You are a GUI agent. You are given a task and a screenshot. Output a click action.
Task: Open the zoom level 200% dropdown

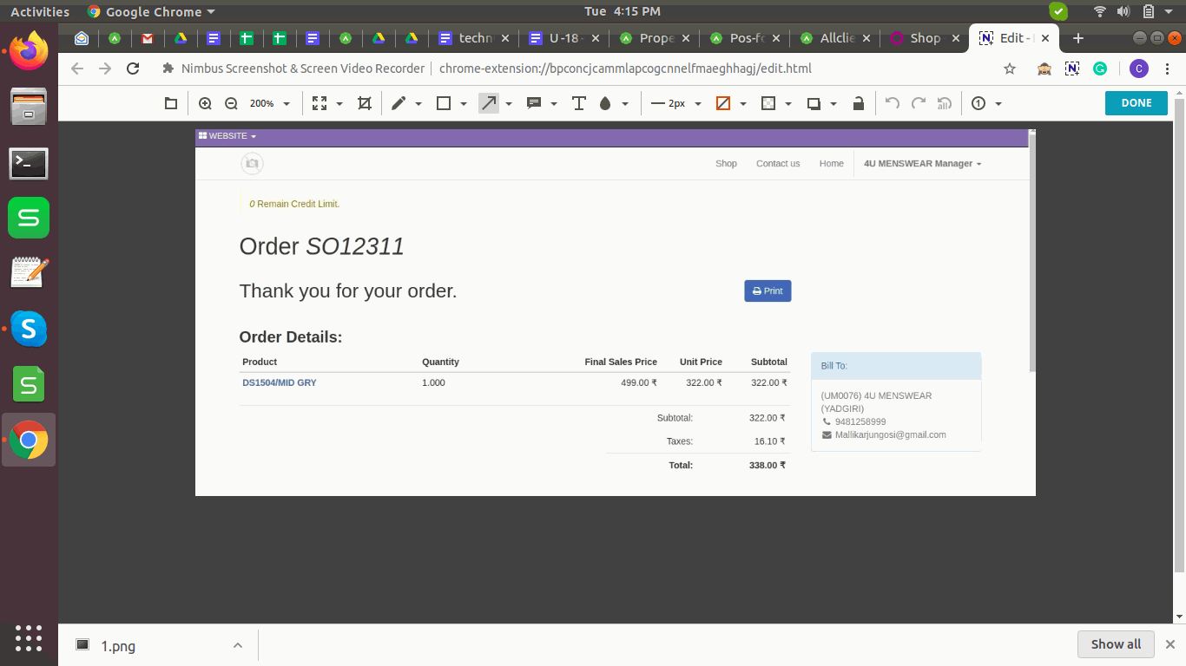[x=269, y=103]
